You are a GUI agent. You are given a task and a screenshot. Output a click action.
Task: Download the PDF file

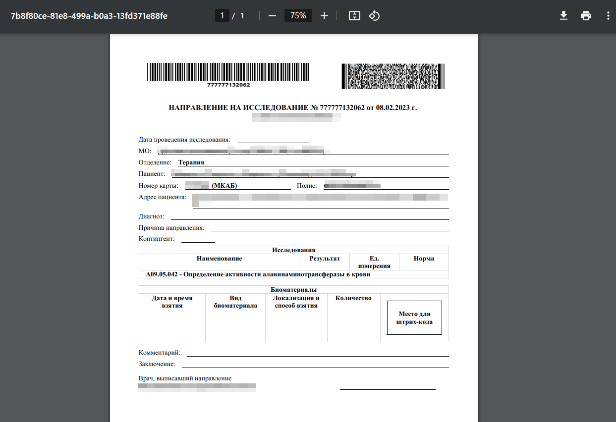(563, 16)
